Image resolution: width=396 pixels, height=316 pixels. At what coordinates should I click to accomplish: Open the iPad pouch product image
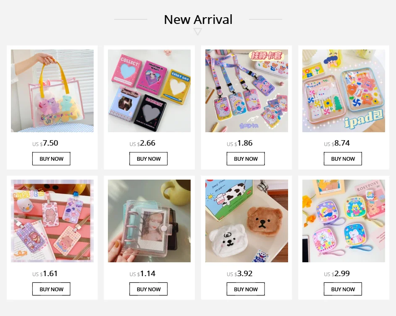(344, 91)
